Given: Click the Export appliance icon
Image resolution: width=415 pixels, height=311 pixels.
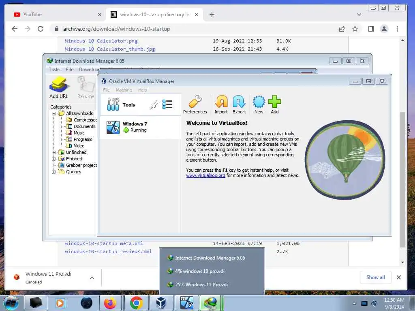Looking at the screenshot, I should click(239, 102).
